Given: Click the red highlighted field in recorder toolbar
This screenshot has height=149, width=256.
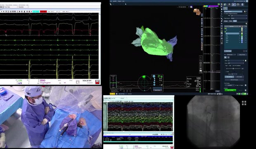Looking at the screenshot, I should pyautogui.click(x=43, y=12).
